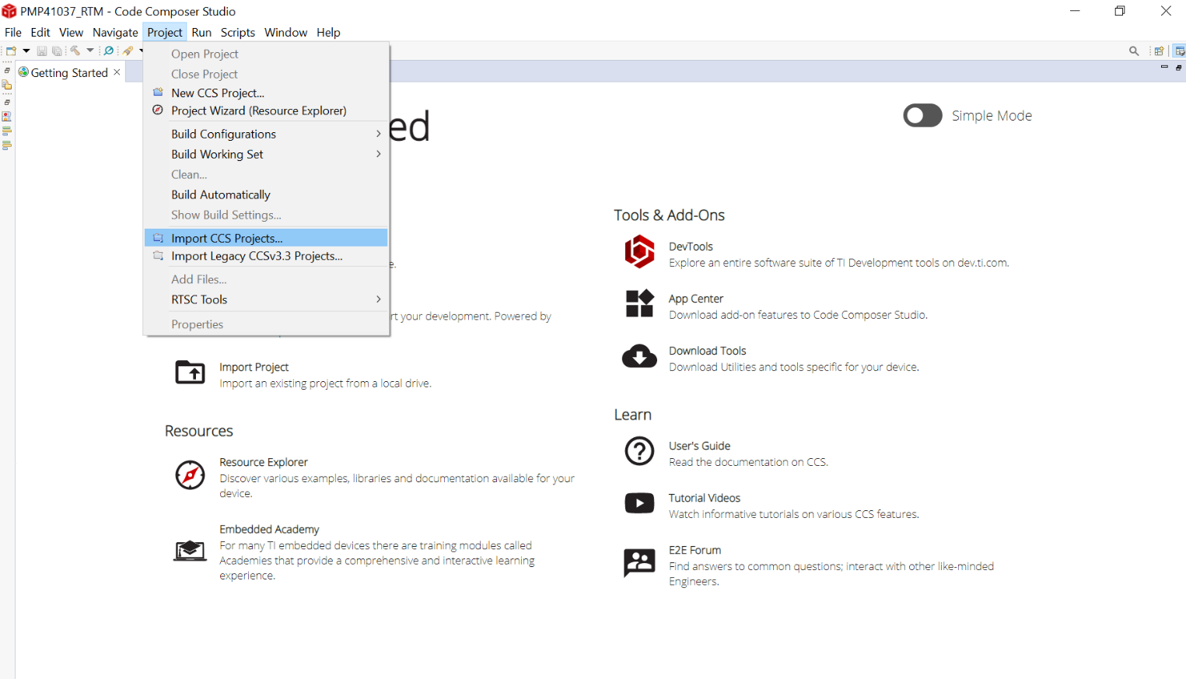This screenshot has width=1186, height=679.
Task: Restore the top minimized view stack
Action: pos(7,71)
